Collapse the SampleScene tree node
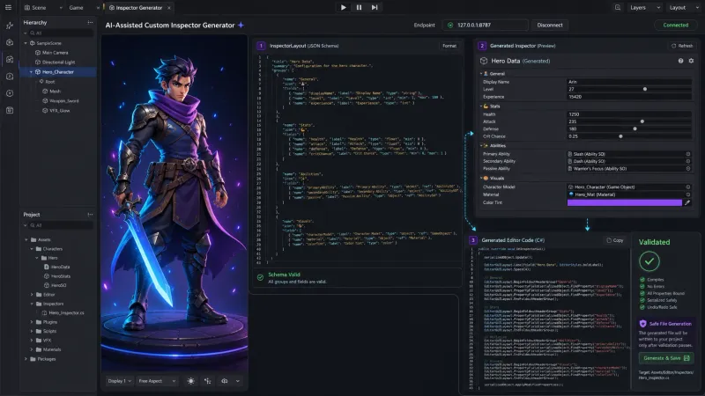The image size is (705, 396). point(26,43)
